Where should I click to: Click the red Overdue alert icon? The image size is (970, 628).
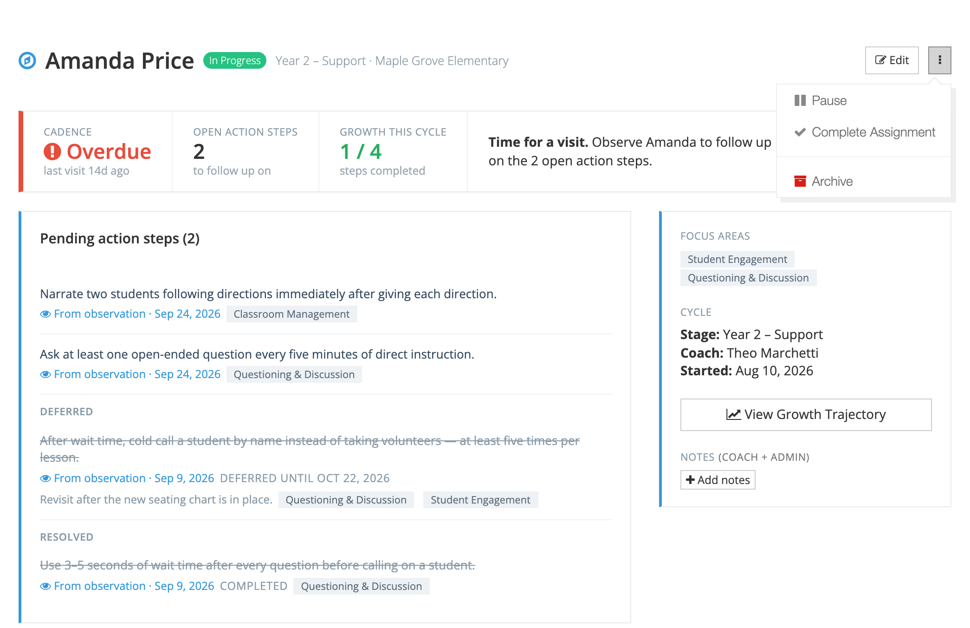coord(52,151)
